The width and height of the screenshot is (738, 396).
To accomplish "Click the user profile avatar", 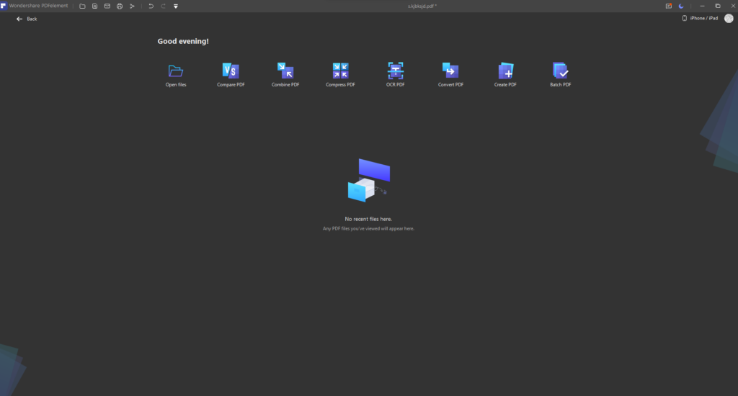I will (x=729, y=18).
